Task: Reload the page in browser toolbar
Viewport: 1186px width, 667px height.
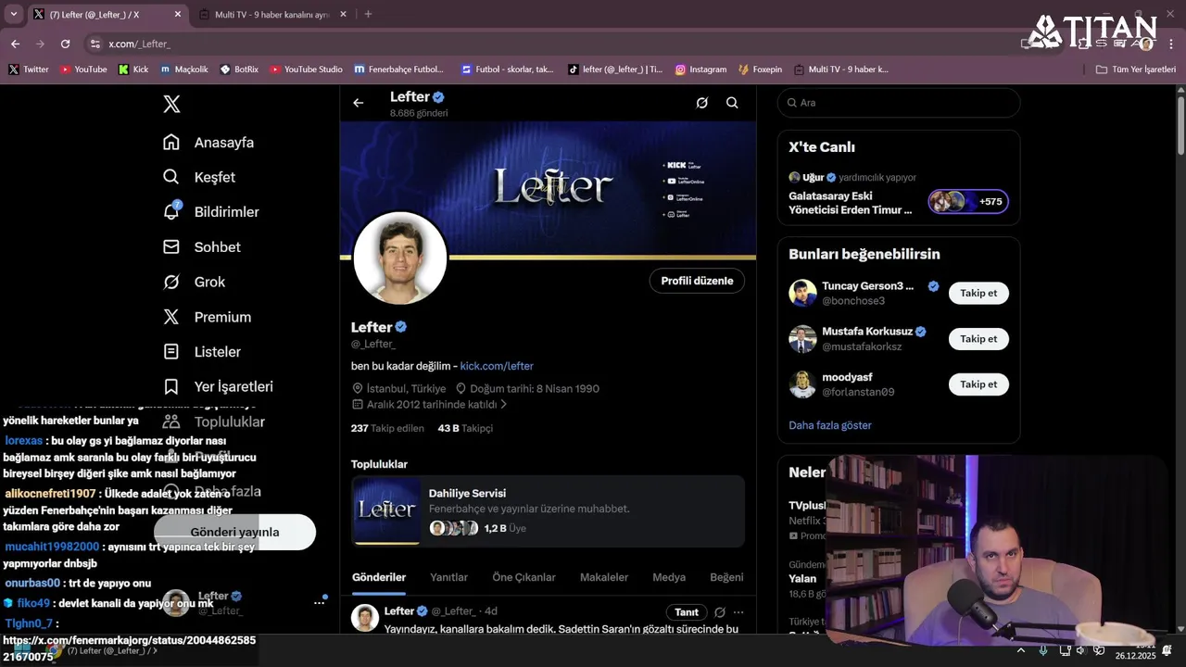Action: [x=65, y=44]
